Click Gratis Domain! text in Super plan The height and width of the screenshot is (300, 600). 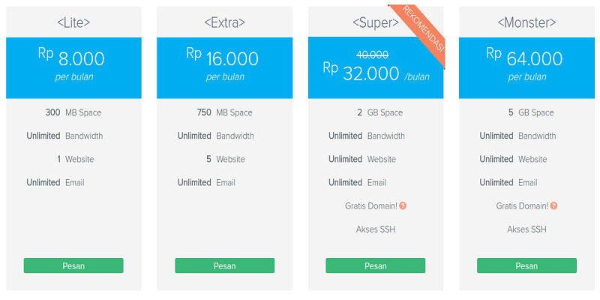tap(370, 205)
